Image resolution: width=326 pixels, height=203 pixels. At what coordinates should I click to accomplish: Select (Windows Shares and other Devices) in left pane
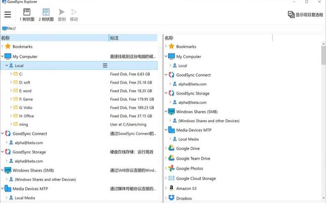pos(45,180)
